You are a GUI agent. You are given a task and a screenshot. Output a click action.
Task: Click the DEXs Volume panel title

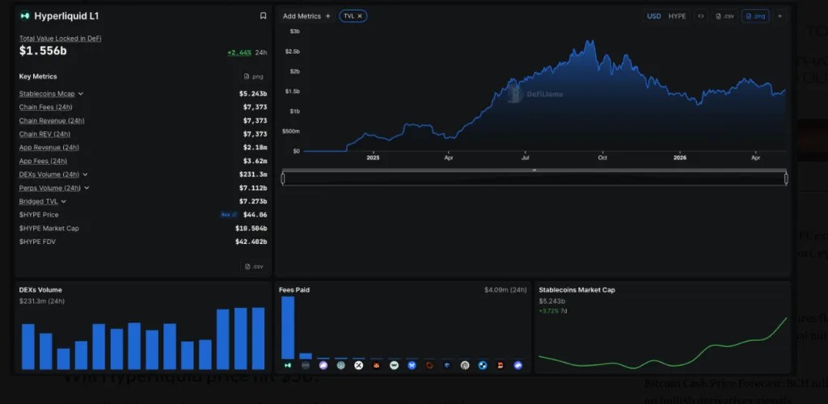[40, 290]
